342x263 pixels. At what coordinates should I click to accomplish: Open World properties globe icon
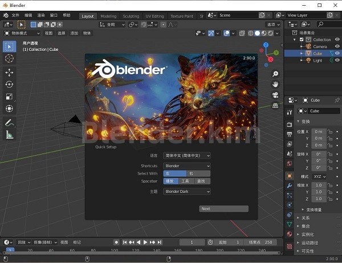point(290,163)
